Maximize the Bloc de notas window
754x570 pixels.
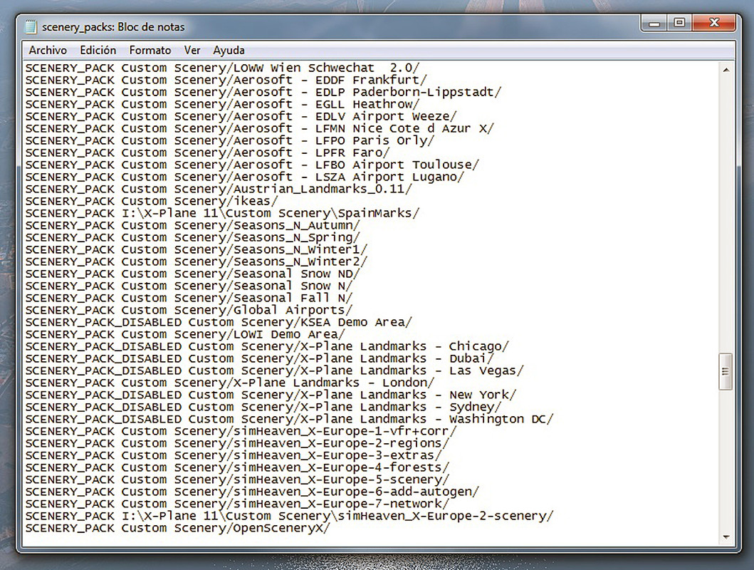coord(679,23)
